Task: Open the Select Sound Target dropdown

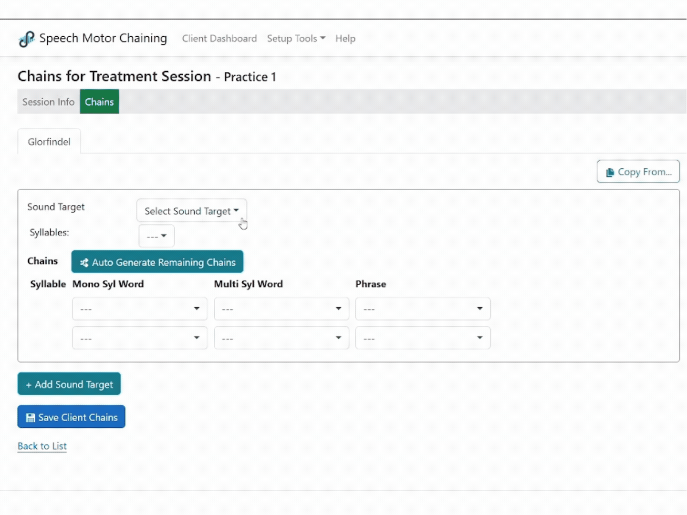Action: pos(191,211)
